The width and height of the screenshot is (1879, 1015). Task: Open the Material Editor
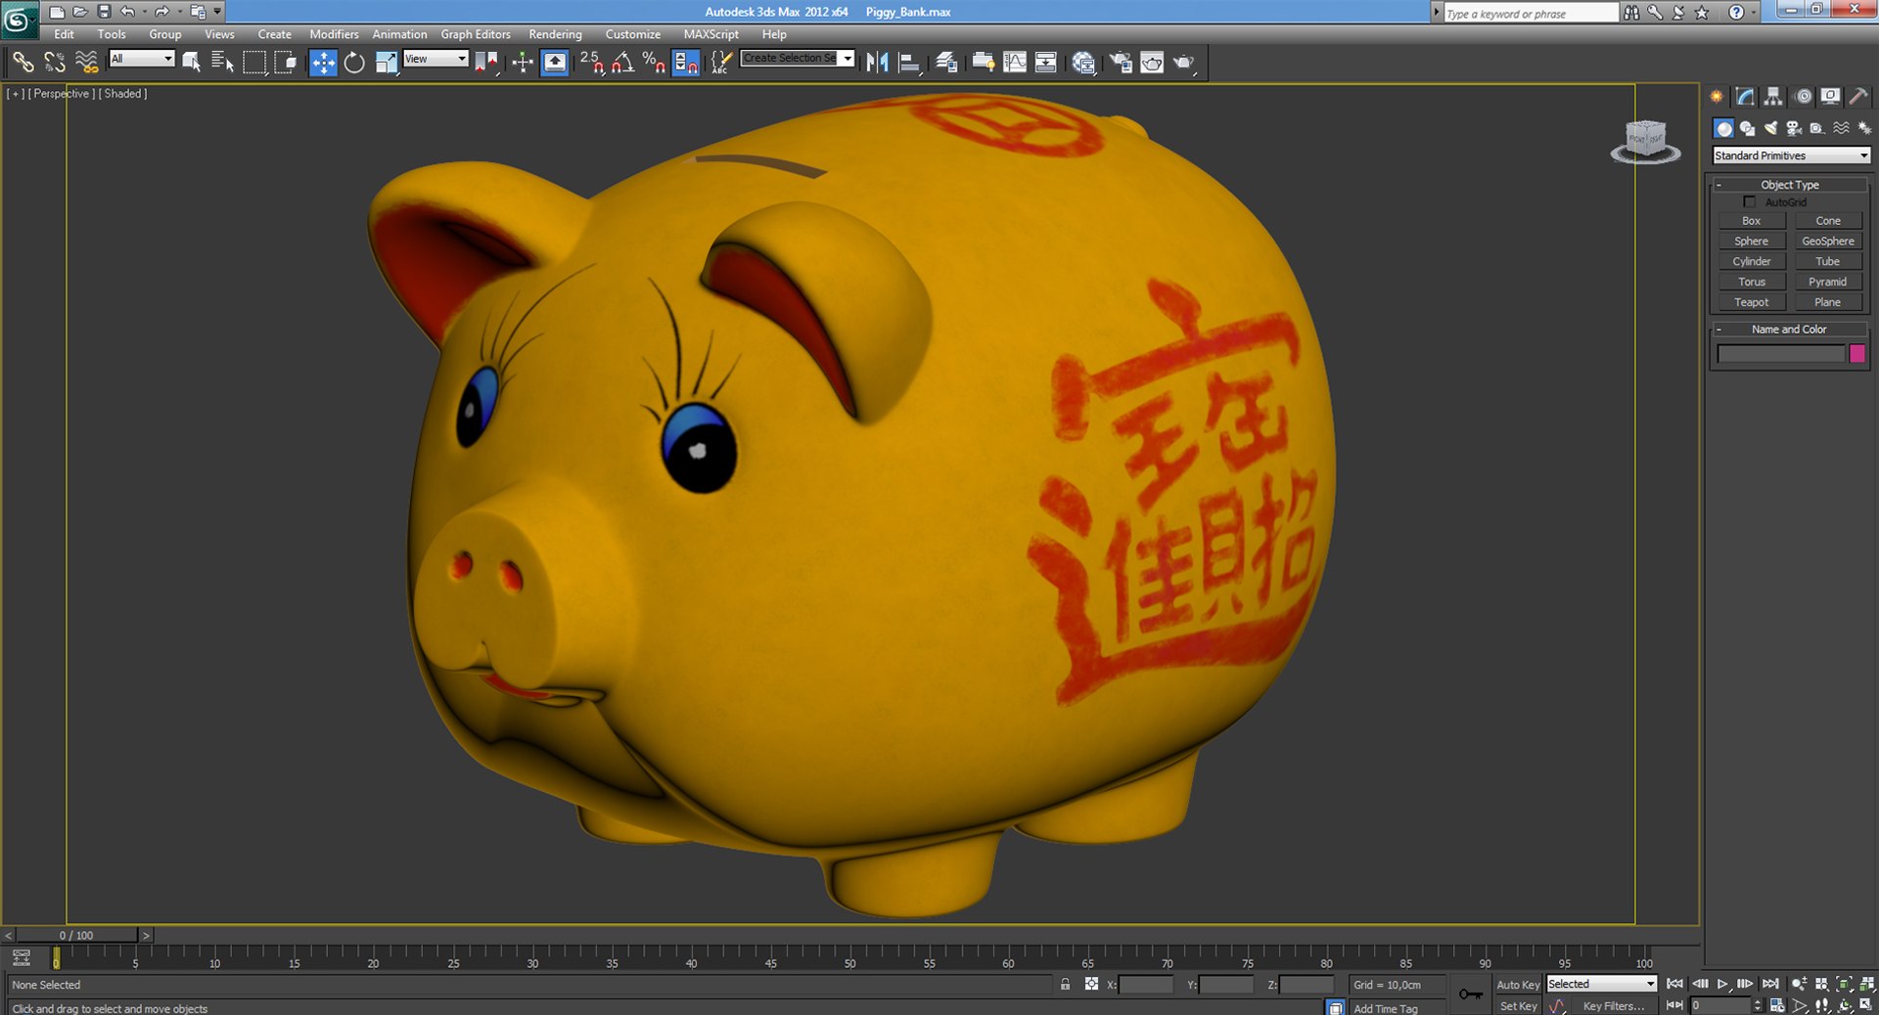click(1083, 63)
